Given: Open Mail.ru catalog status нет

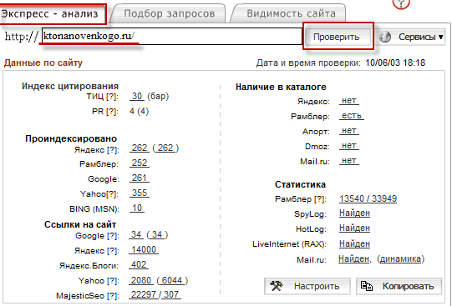Looking at the screenshot, I should 349,160.
